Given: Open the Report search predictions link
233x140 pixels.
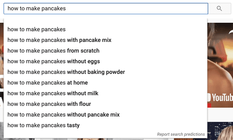Looking at the screenshot, I should click(x=181, y=134).
